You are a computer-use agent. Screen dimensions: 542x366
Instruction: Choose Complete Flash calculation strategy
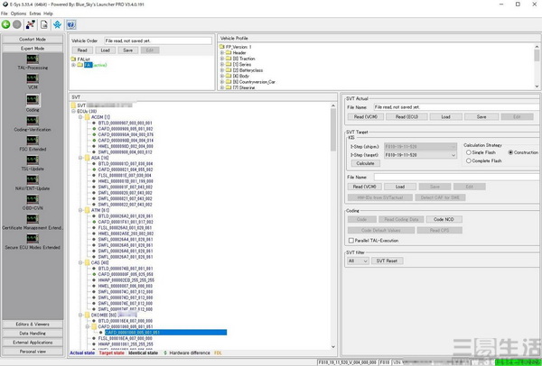[468, 160]
